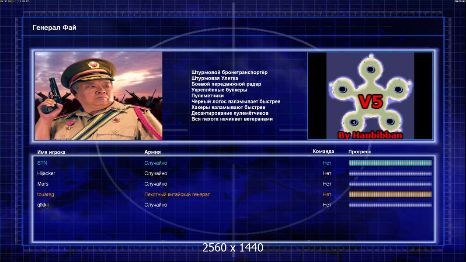
Task: Click Hijacker's army value 'Случайно'
Action: point(156,173)
